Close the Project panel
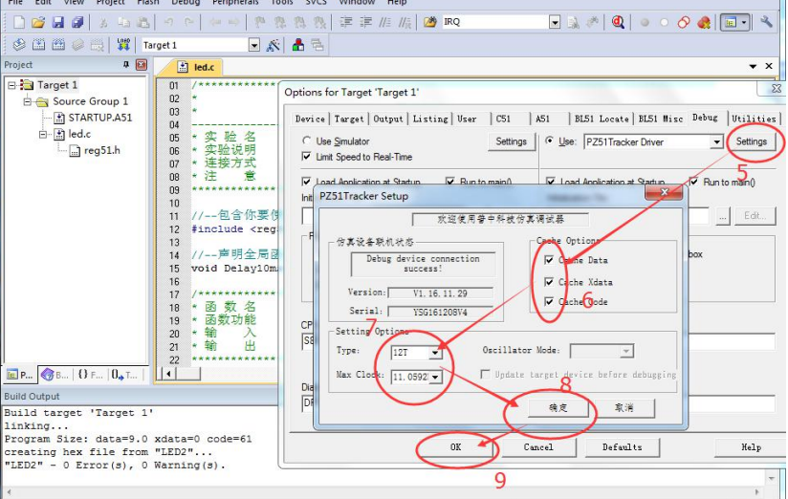This screenshot has height=499, width=788. pos(142,64)
